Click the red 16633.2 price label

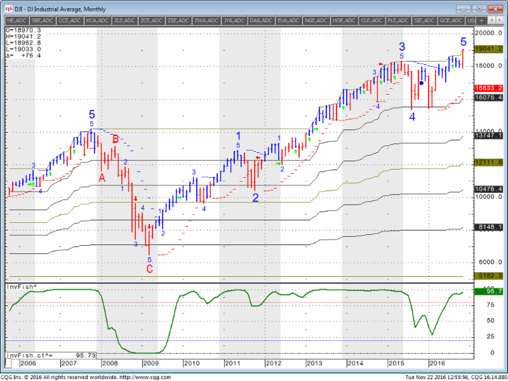click(x=488, y=88)
